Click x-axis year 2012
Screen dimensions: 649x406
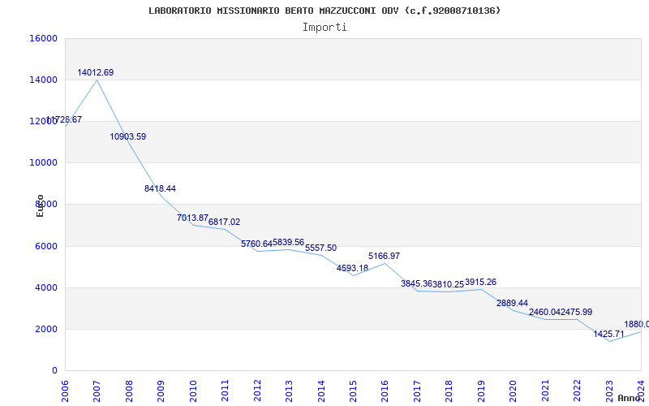pyautogui.click(x=257, y=391)
